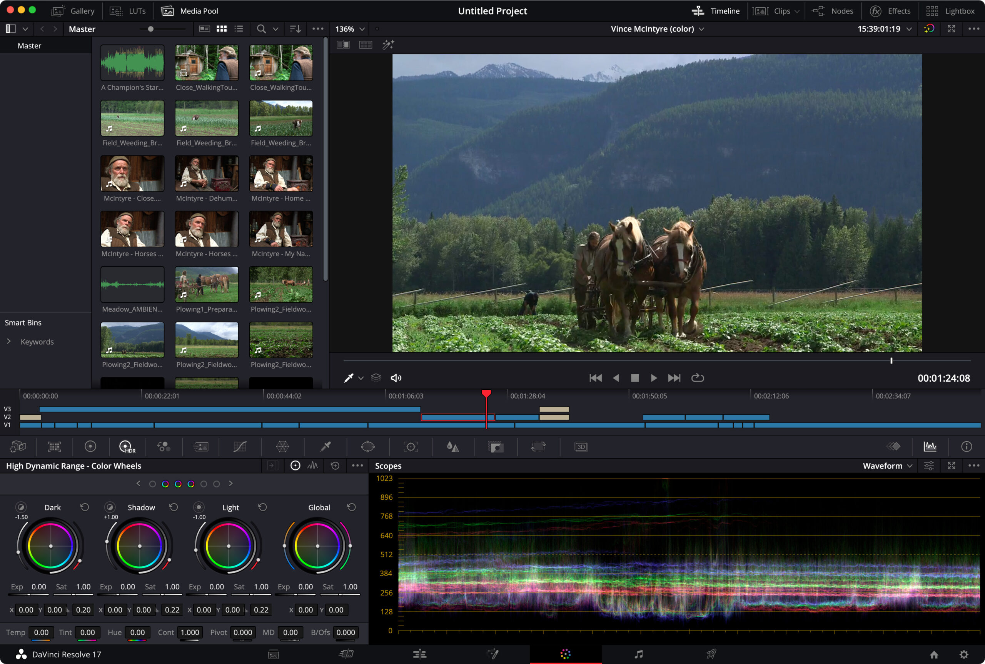Viewport: 985px width, 664px height.
Task: Open the Curves palette icon
Action: (x=240, y=447)
